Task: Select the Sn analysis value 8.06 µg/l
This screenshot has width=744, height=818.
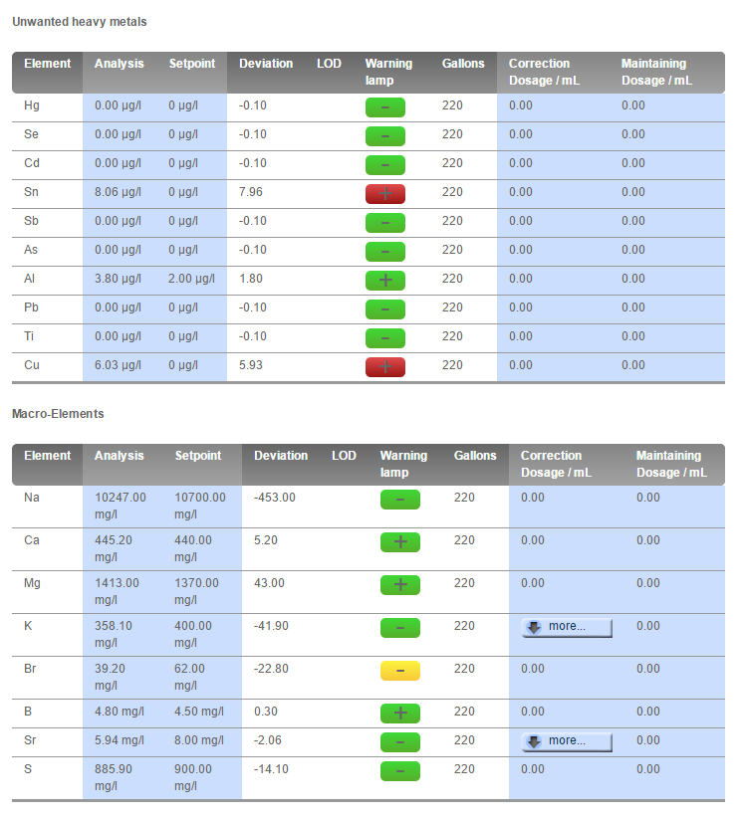Action: pyautogui.click(x=118, y=192)
